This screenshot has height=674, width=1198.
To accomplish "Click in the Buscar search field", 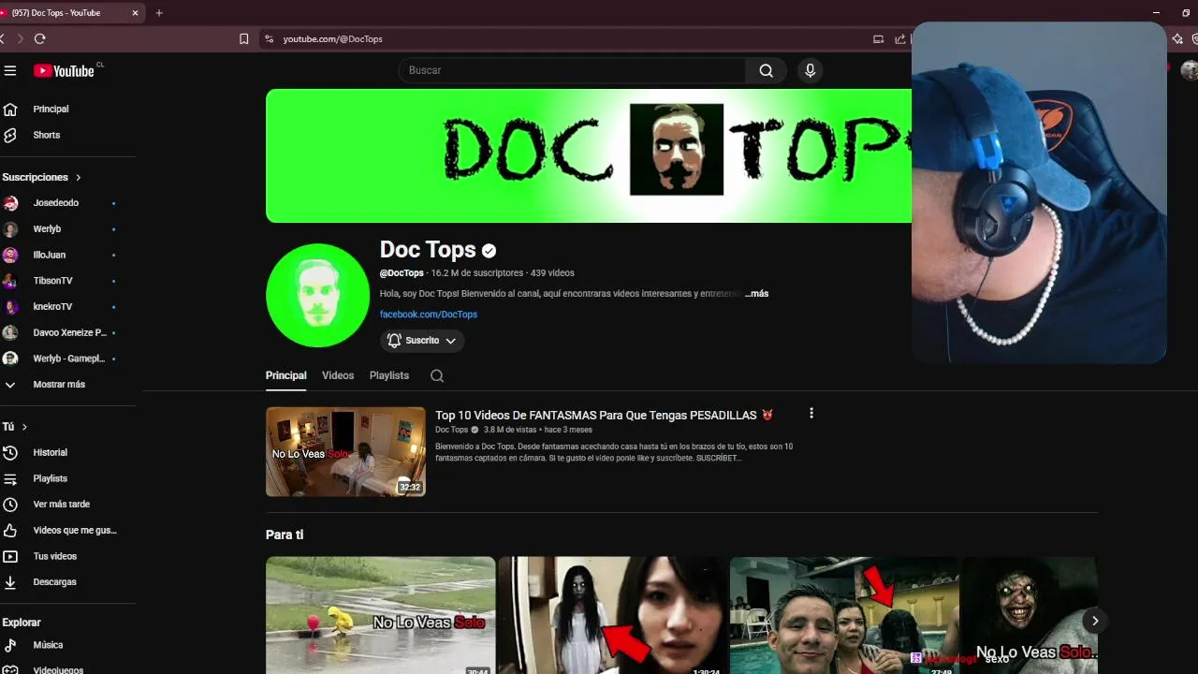I will point(572,70).
